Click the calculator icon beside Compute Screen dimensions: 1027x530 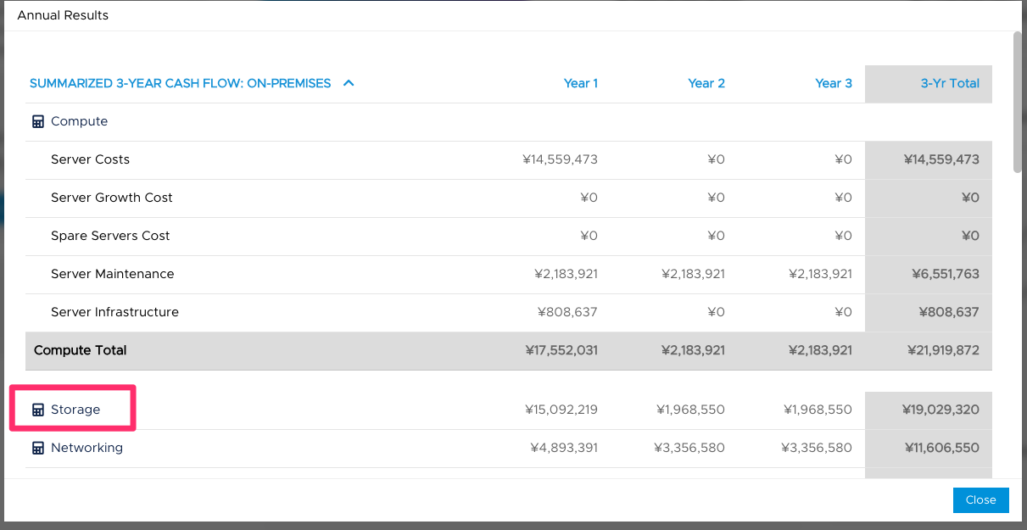tap(38, 120)
